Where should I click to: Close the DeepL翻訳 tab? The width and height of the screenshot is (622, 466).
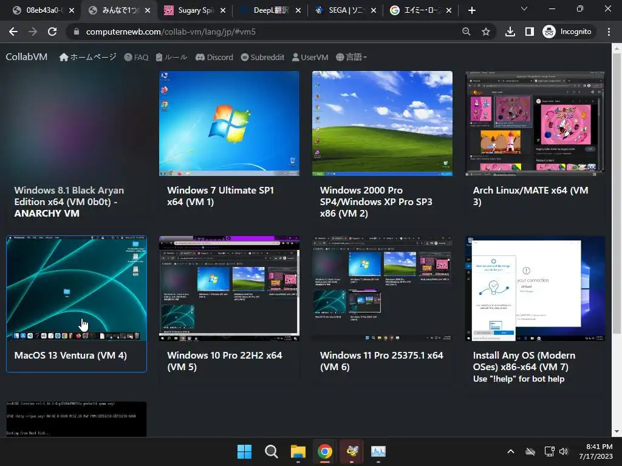pyautogui.click(x=298, y=10)
